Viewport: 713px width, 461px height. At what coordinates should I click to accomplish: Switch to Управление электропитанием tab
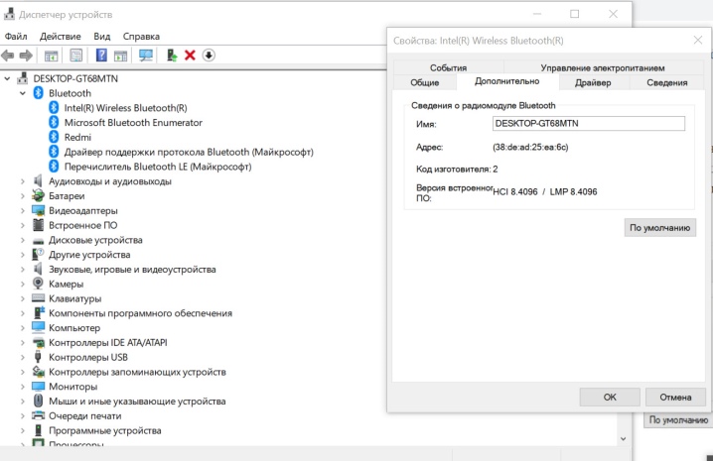[x=603, y=67]
